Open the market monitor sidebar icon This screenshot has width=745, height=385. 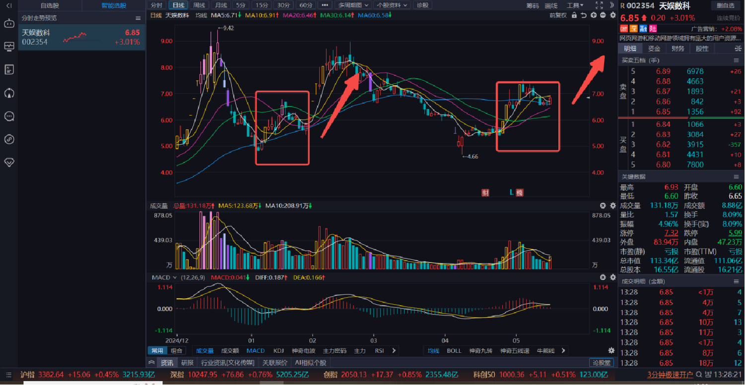point(9,47)
